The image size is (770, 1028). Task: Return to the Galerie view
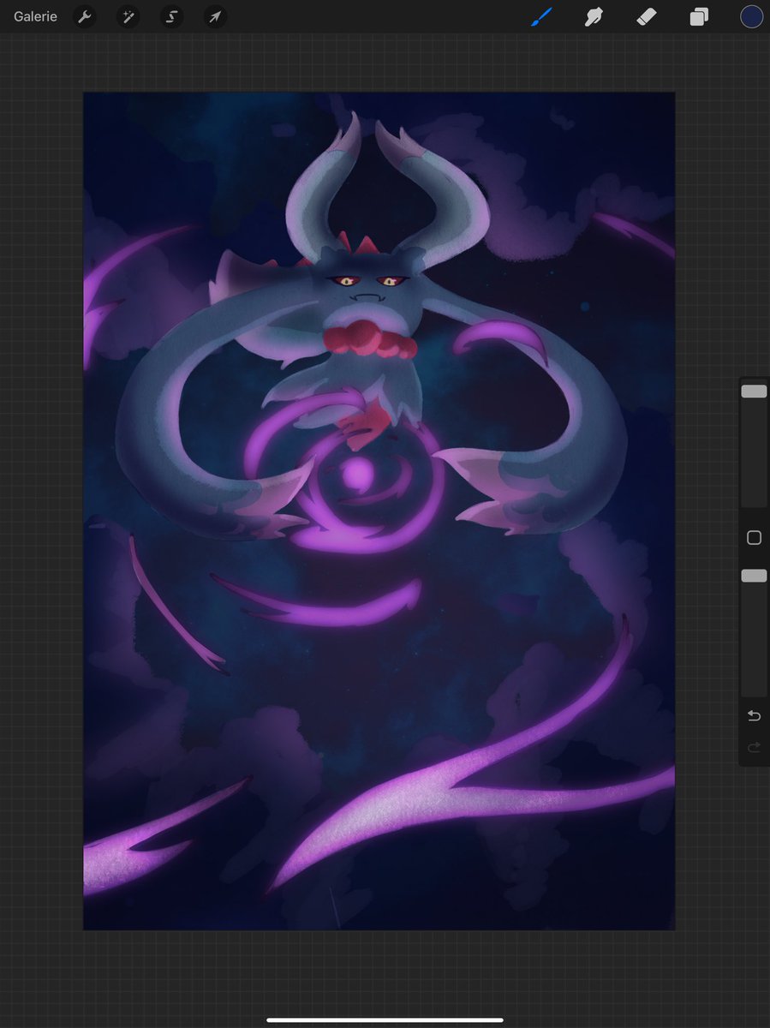tap(35, 16)
